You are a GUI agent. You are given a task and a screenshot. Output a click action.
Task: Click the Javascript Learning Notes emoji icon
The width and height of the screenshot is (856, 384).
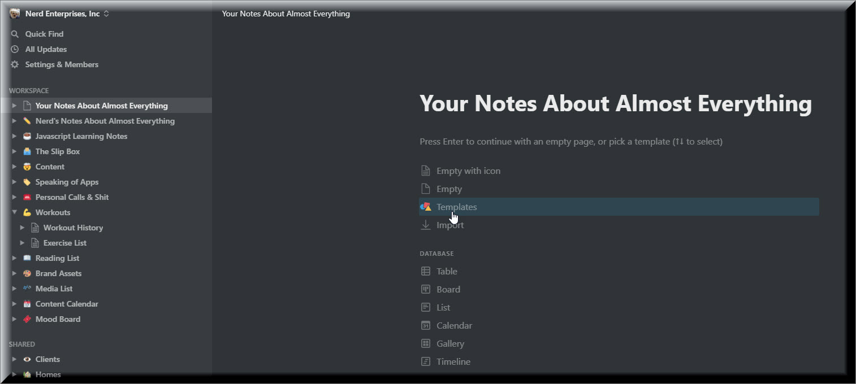point(27,136)
